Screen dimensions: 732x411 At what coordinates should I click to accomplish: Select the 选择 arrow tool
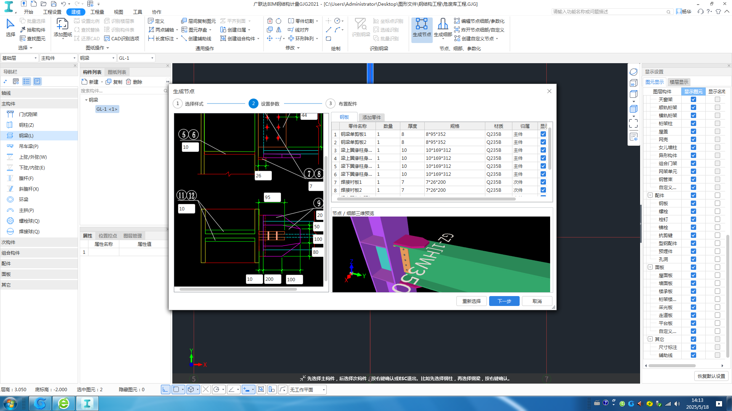click(10, 28)
